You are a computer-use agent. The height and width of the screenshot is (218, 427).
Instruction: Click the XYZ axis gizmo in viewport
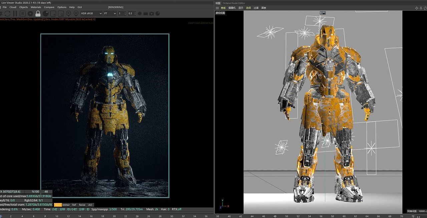tap(224, 205)
